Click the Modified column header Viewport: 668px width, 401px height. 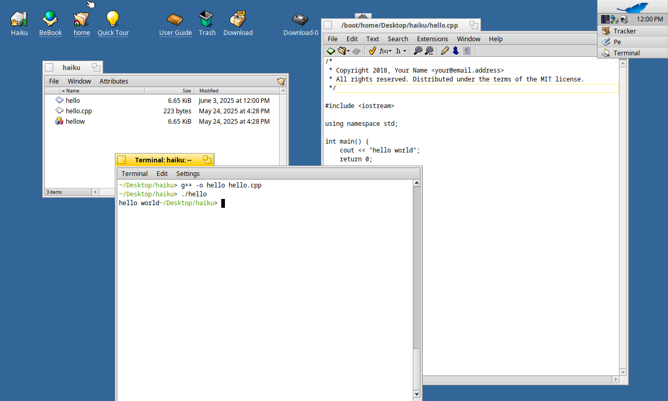236,91
